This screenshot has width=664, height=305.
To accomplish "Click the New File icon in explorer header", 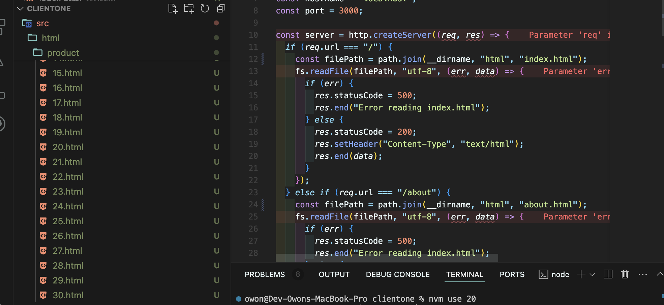I will 173,8.
